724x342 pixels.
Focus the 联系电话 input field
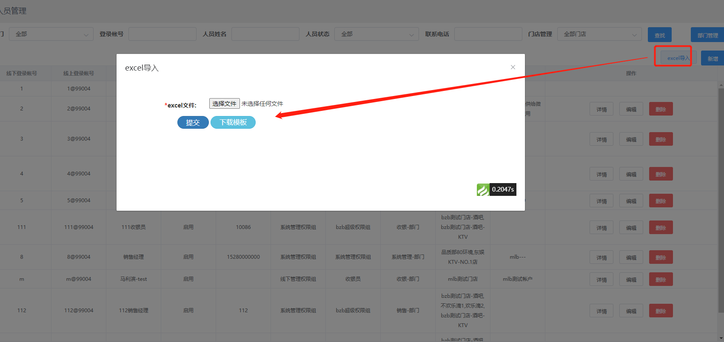tap(488, 34)
